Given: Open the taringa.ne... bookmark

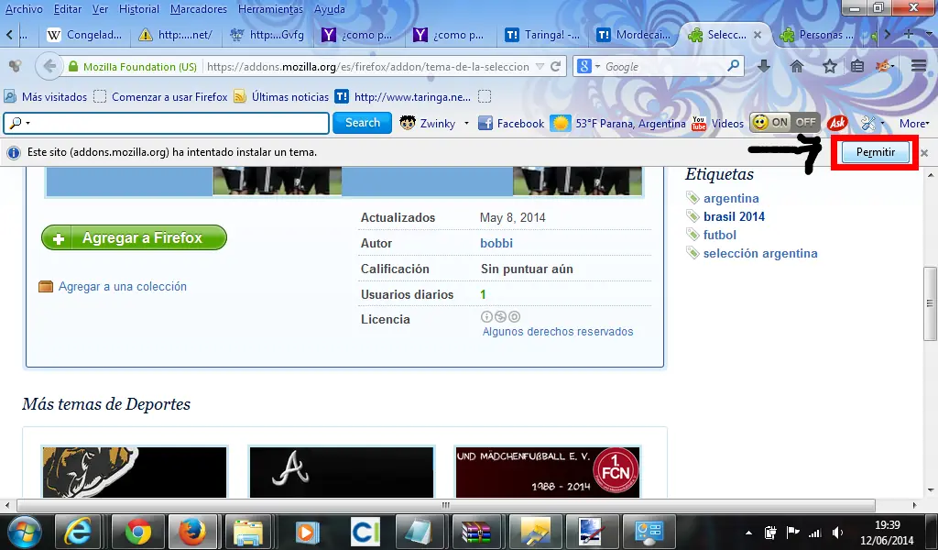Looking at the screenshot, I should point(403,96).
